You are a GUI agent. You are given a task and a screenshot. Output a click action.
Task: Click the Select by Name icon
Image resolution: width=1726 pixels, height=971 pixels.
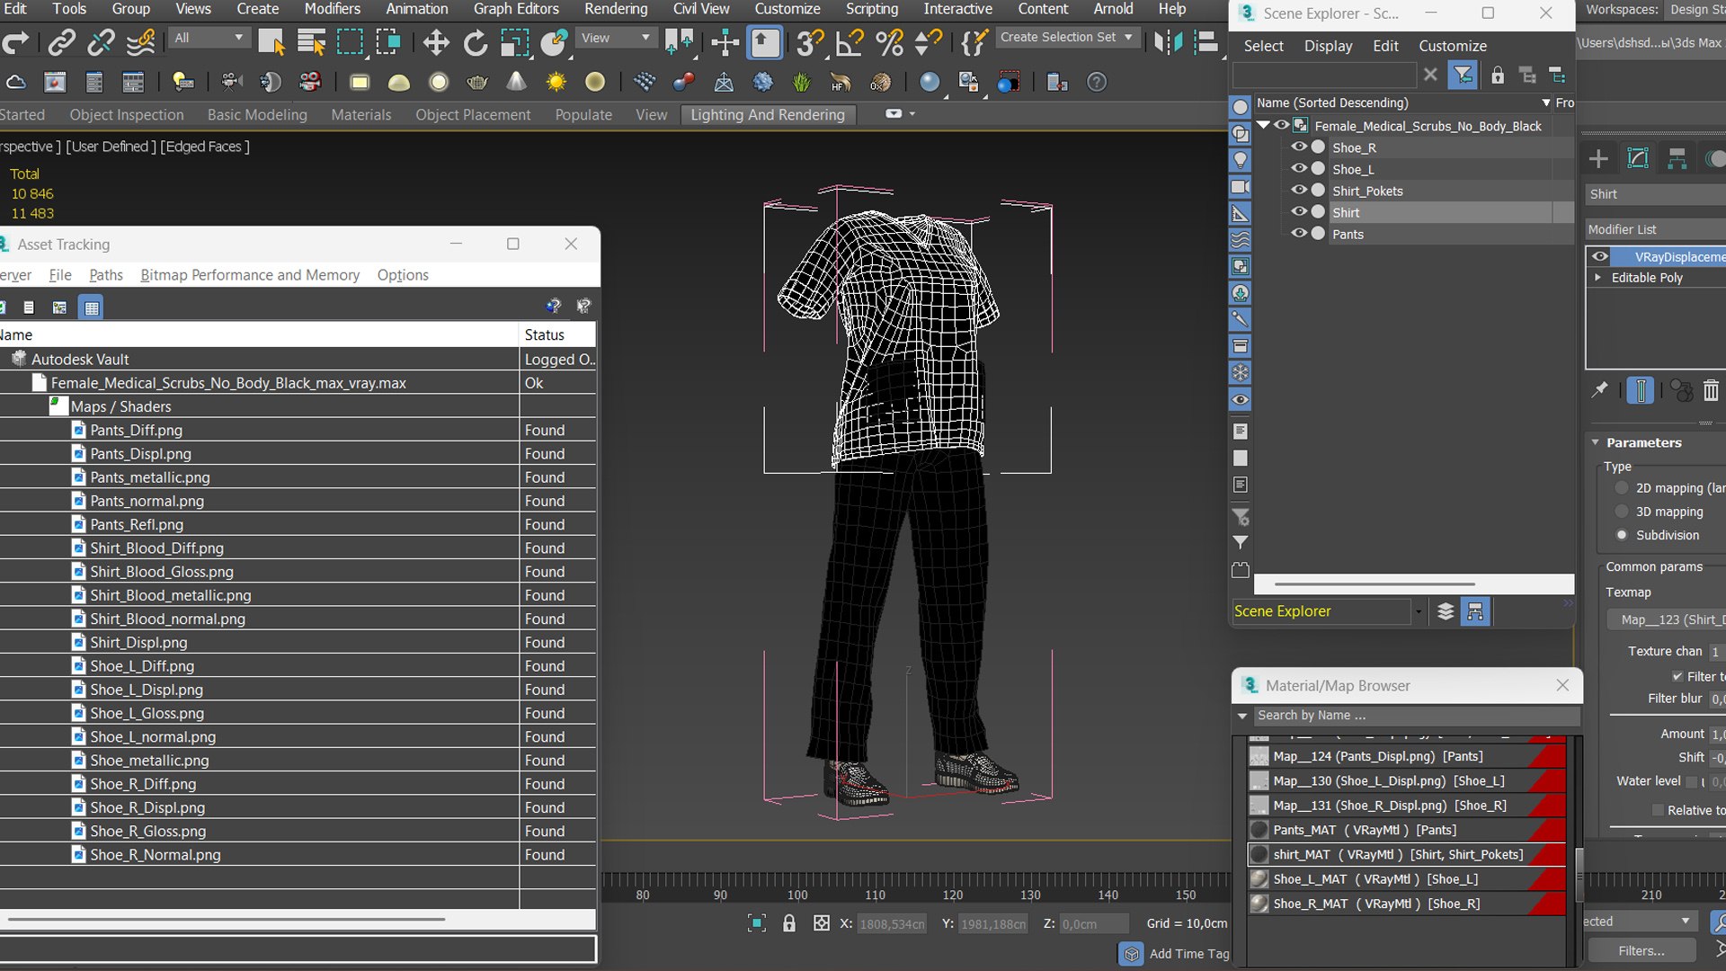[x=311, y=41]
